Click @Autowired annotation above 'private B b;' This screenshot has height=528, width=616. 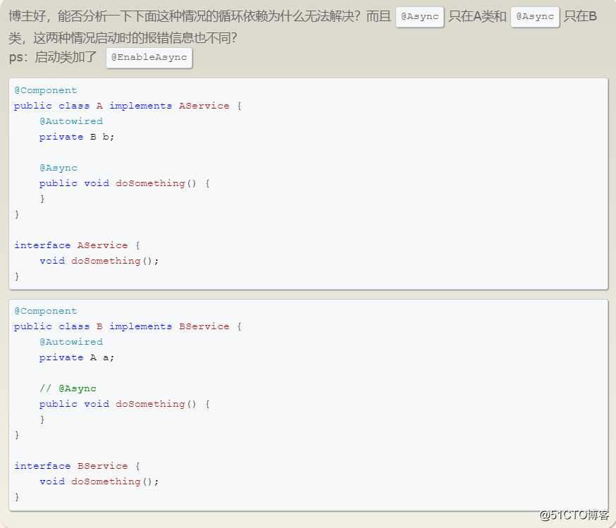[x=71, y=121]
